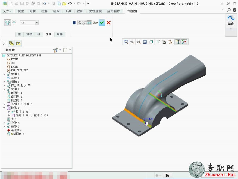238x179 pixels.
Task: Select the round set mode icon
Action: [7, 23]
